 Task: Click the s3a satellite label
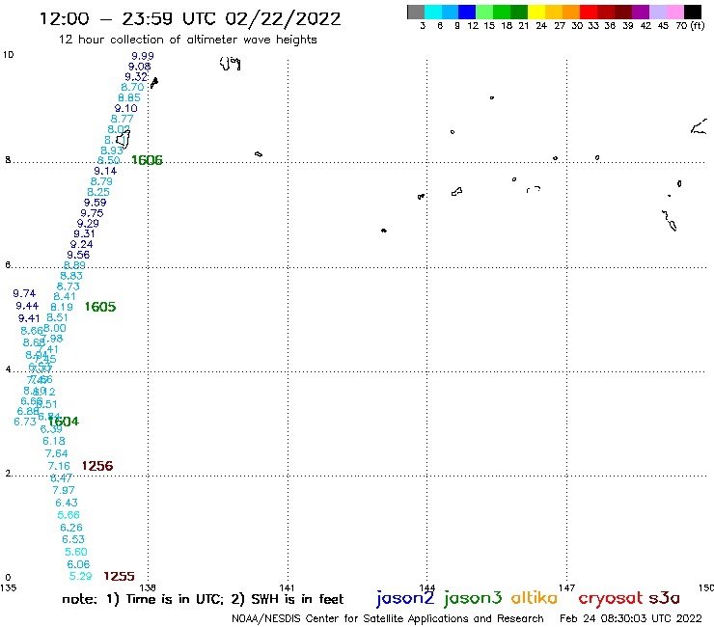pos(664,597)
